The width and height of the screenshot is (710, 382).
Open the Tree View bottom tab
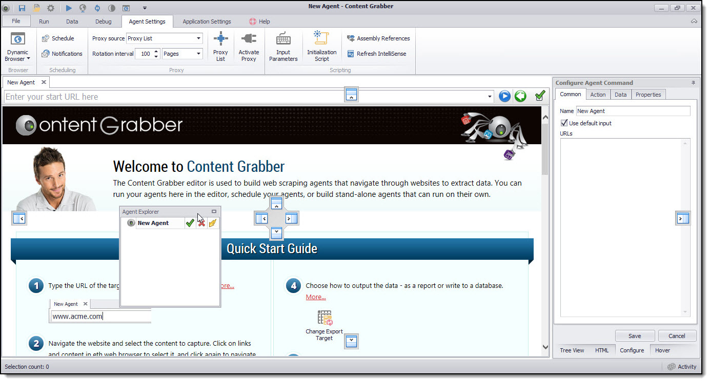click(x=572, y=350)
